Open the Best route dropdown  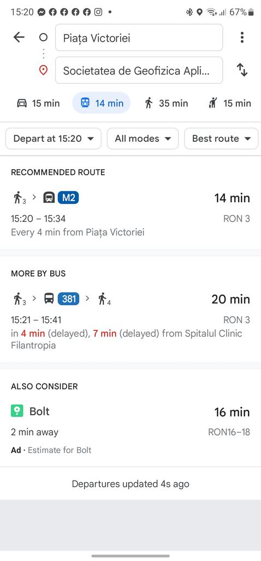(221, 139)
